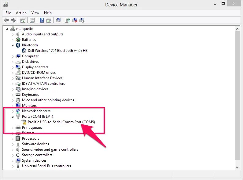Close the Device Manager window

click(234, 4)
